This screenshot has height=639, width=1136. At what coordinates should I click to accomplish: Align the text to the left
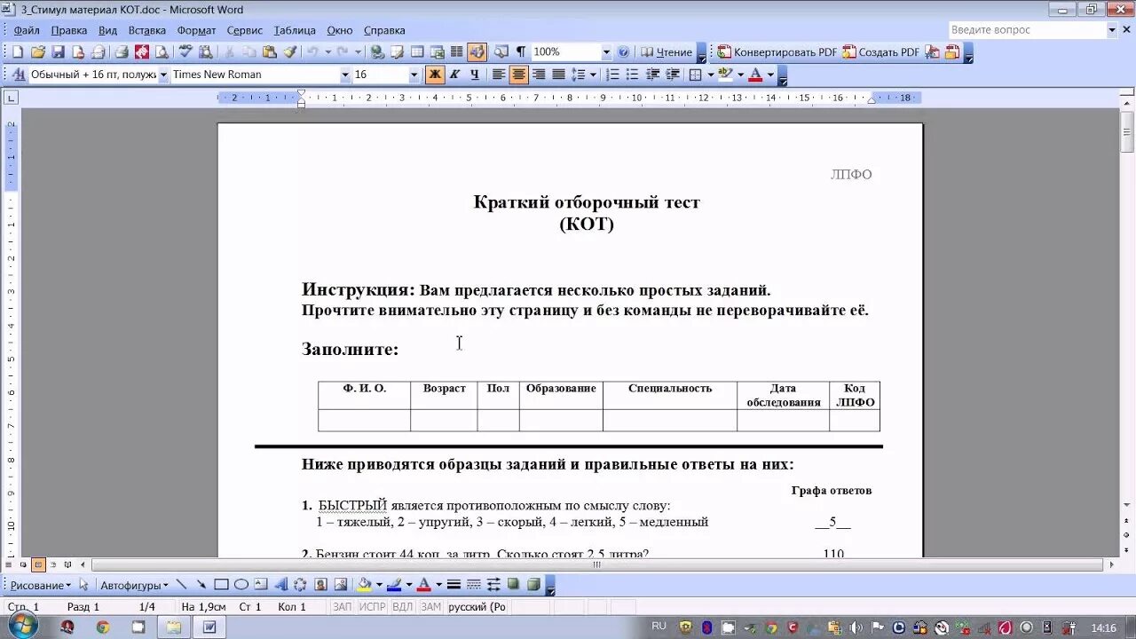click(499, 75)
